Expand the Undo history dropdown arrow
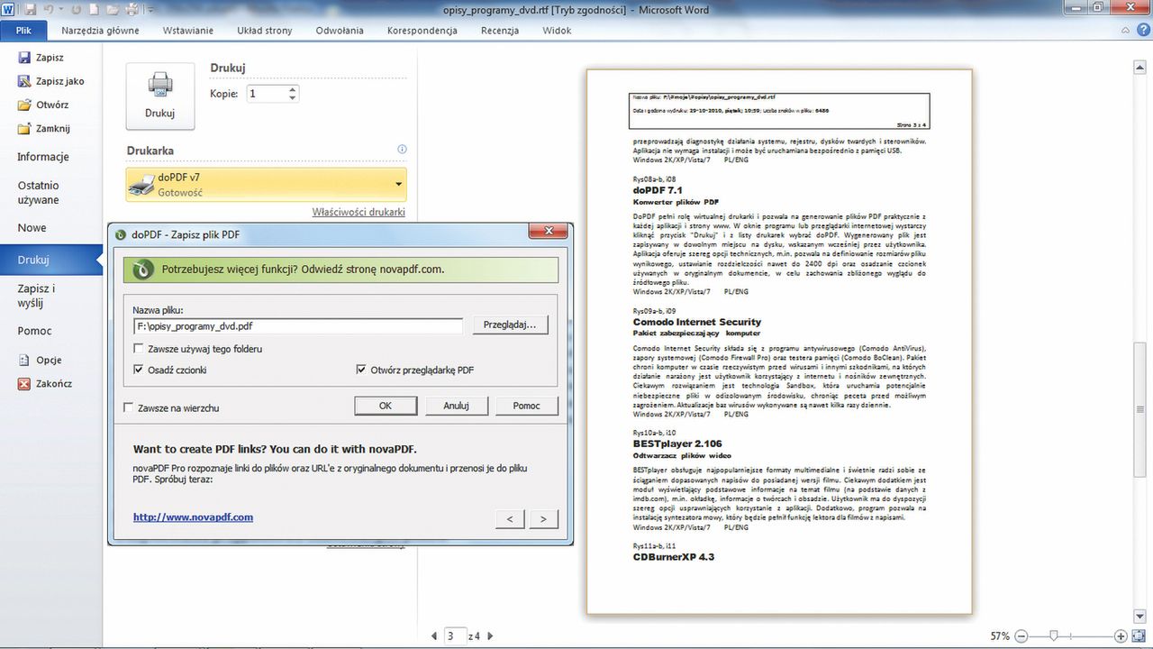 62,8
